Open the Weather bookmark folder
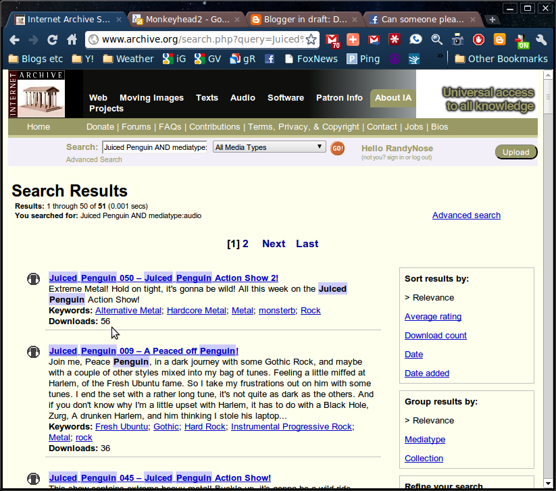Viewport: 556px width, 491px height. point(128,59)
